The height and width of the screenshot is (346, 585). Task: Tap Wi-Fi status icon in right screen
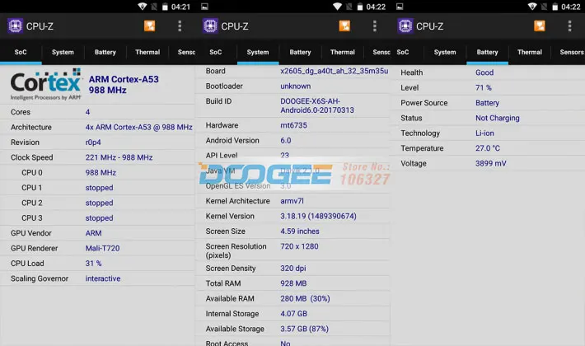click(532, 7)
